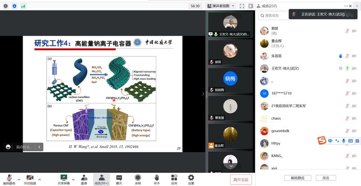Open the Apps (应用) icon

pos(174,179)
